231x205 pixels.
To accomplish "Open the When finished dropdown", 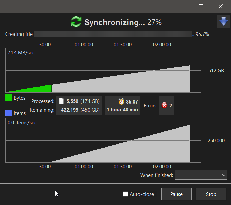I will pos(201,175).
